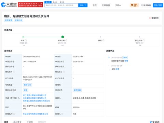Click the 审中 tag beside 2026-09-22
The image size is (164, 123).
[125, 57]
